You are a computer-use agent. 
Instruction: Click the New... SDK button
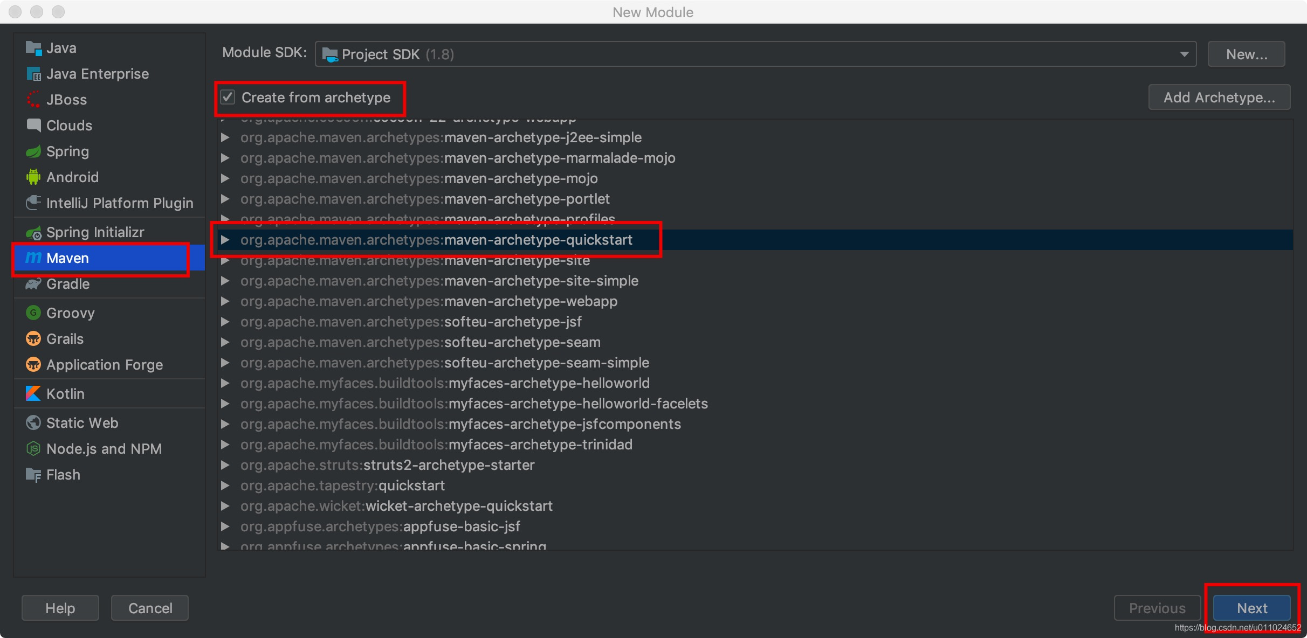(1246, 54)
